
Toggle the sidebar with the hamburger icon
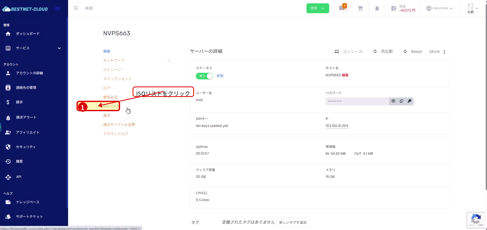tap(57, 8)
